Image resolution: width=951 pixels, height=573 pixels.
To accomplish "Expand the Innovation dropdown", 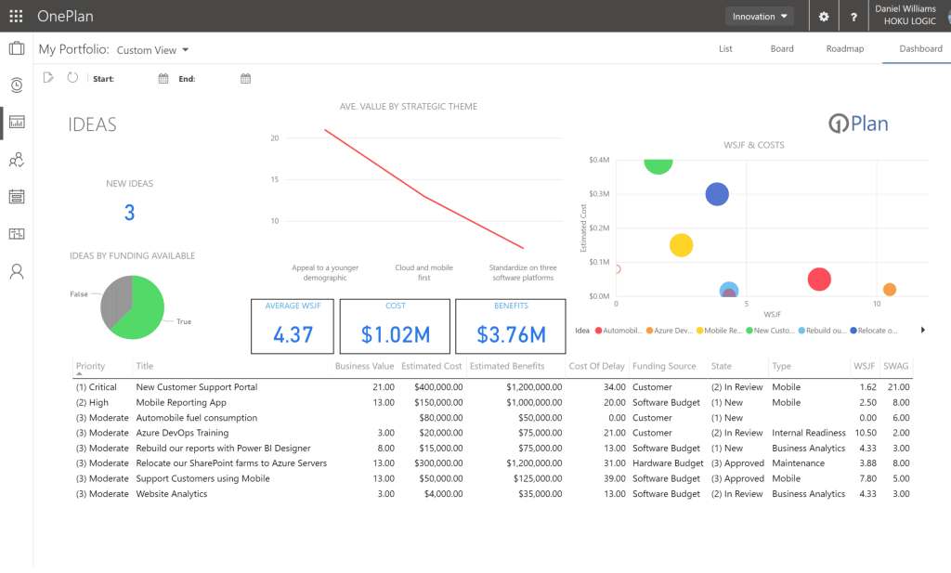I will tap(760, 17).
